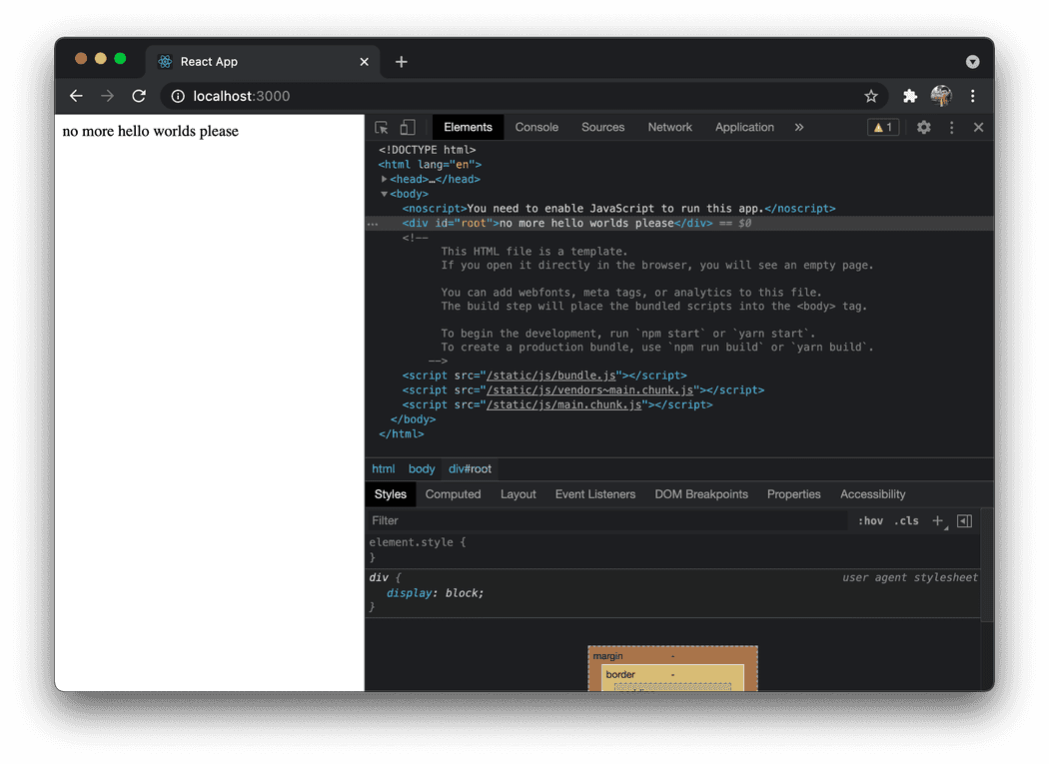Select the inspect element tool
The width and height of the screenshot is (1049, 764).
(381, 127)
